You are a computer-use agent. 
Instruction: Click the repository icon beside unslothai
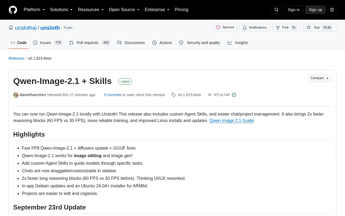tap(11, 28)
